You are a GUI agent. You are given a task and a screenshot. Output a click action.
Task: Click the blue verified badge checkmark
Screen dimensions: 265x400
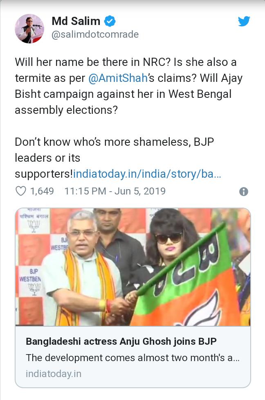pos(110,21)
